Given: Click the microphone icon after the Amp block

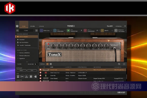Looking at the screenshot, I should click(x=81, y=30).
